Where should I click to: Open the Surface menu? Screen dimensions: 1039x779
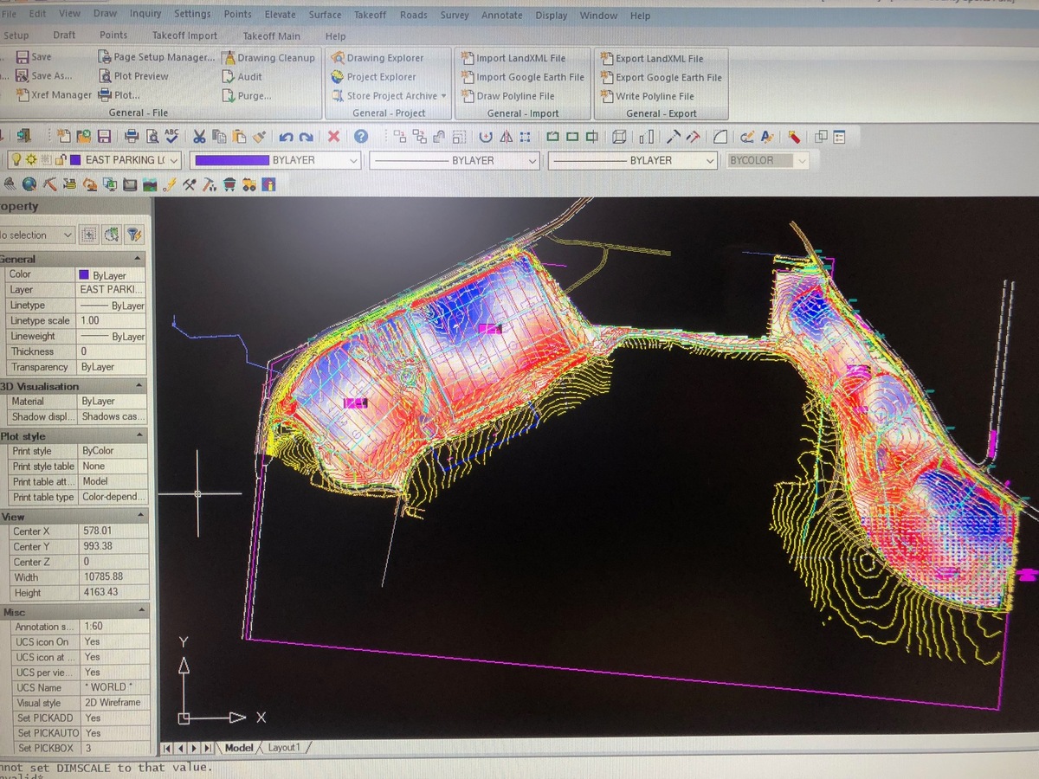pos(324,15)
